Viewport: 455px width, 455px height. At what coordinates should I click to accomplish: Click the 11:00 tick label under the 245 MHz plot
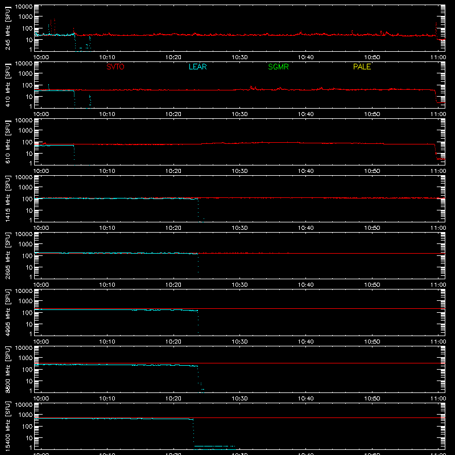coord(438,57)
